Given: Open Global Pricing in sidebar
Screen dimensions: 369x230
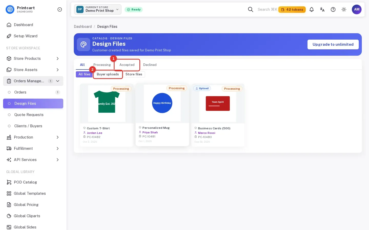Looking at the screenshot, I should click(33, 205).
